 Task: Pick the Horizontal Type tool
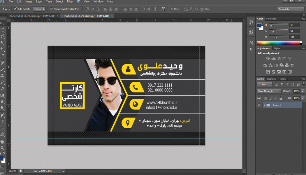coord(2,122)
